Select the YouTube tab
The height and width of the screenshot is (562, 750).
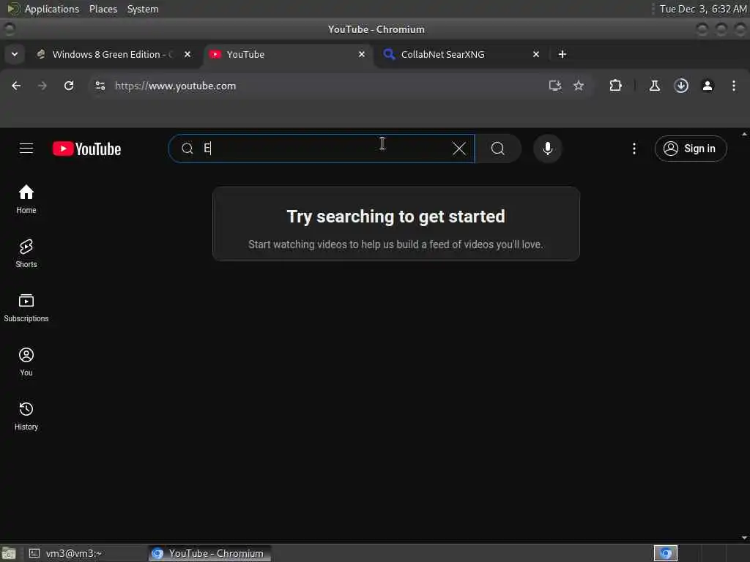click(x=287, y=54)
